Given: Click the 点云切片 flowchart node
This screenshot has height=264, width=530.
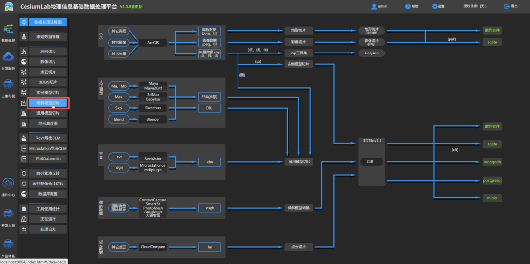Looking at the screenshot, I should [298, 247].
